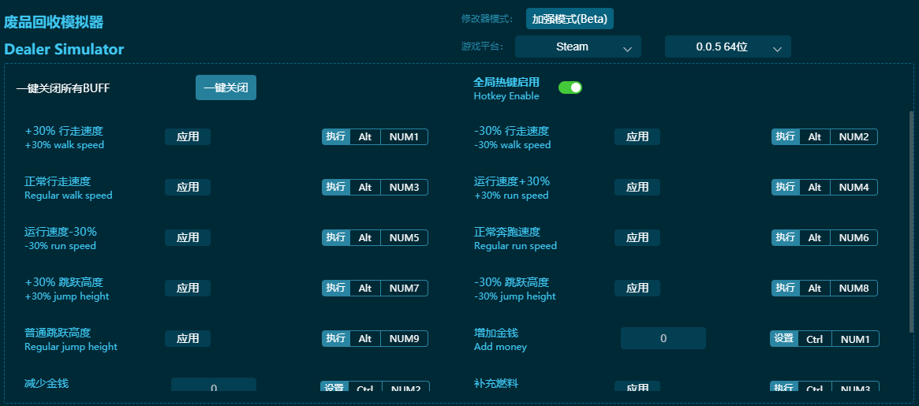Viewport: 919px width, 406px height.
Task: Apply -30% jump height
Action: [637, 289]
